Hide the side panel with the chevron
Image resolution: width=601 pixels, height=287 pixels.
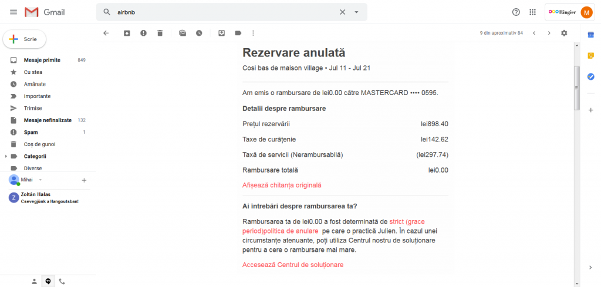point(590,268)
